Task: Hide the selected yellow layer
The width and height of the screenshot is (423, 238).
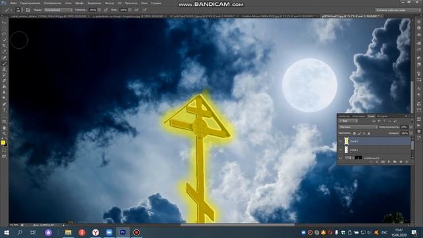Action: click(x=340, y=141)
